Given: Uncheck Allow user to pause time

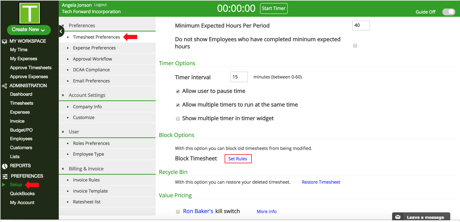Looking at the screenshot, I should pyautogui.click(x=178, y=91).
